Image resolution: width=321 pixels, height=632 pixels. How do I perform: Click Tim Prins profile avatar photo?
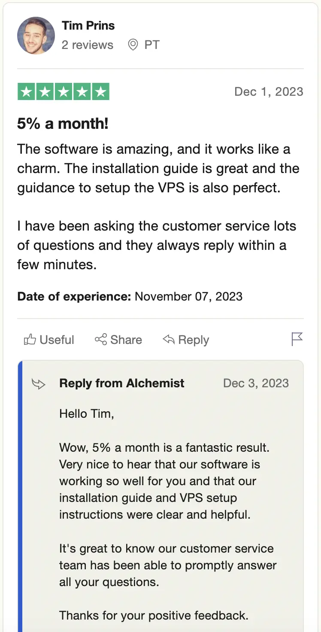point(36,36)
